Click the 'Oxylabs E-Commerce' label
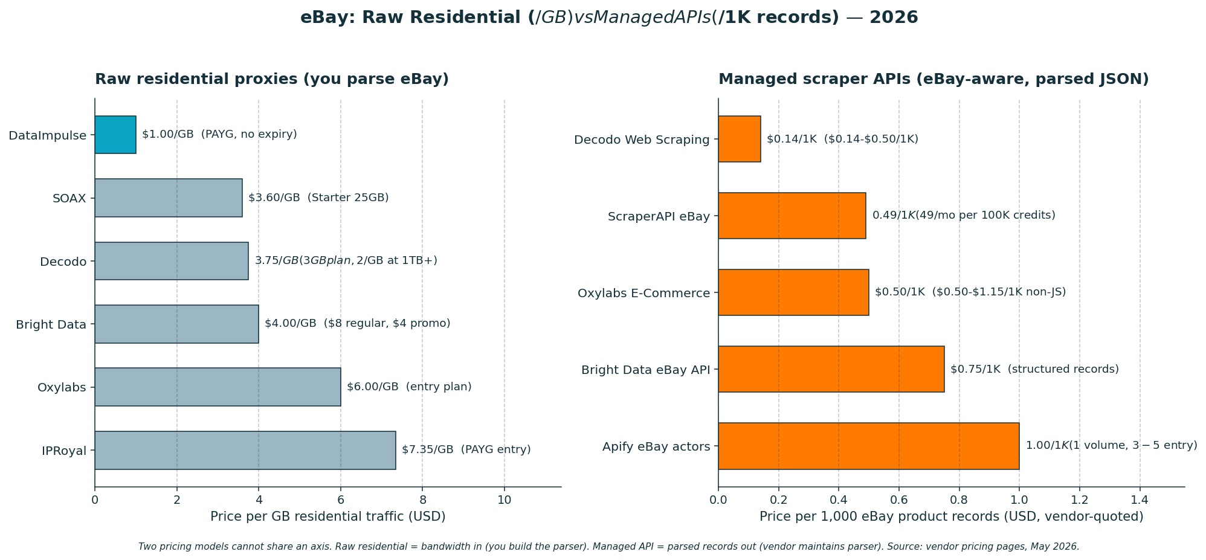1206x560 pixels. click(643, 293)
